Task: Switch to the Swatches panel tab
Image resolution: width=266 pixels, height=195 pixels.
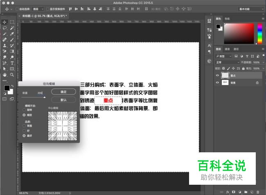Action: tap(227, 19)
